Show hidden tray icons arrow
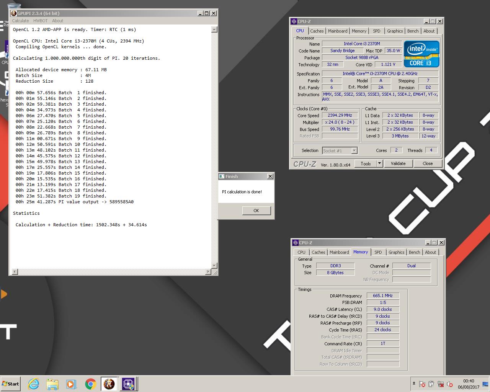Image resolution: width=490 pixels, height=392 pixels. point(413,384)
